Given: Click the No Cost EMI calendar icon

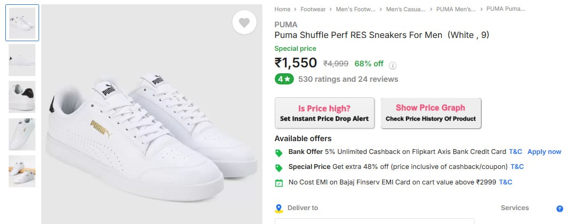Looking at the screenshot, I should (x=278, y=183).
